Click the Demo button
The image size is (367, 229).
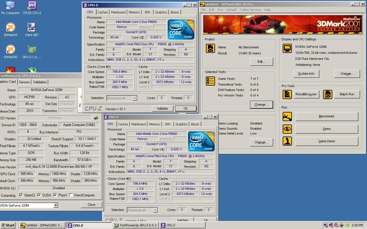(327, 129)
